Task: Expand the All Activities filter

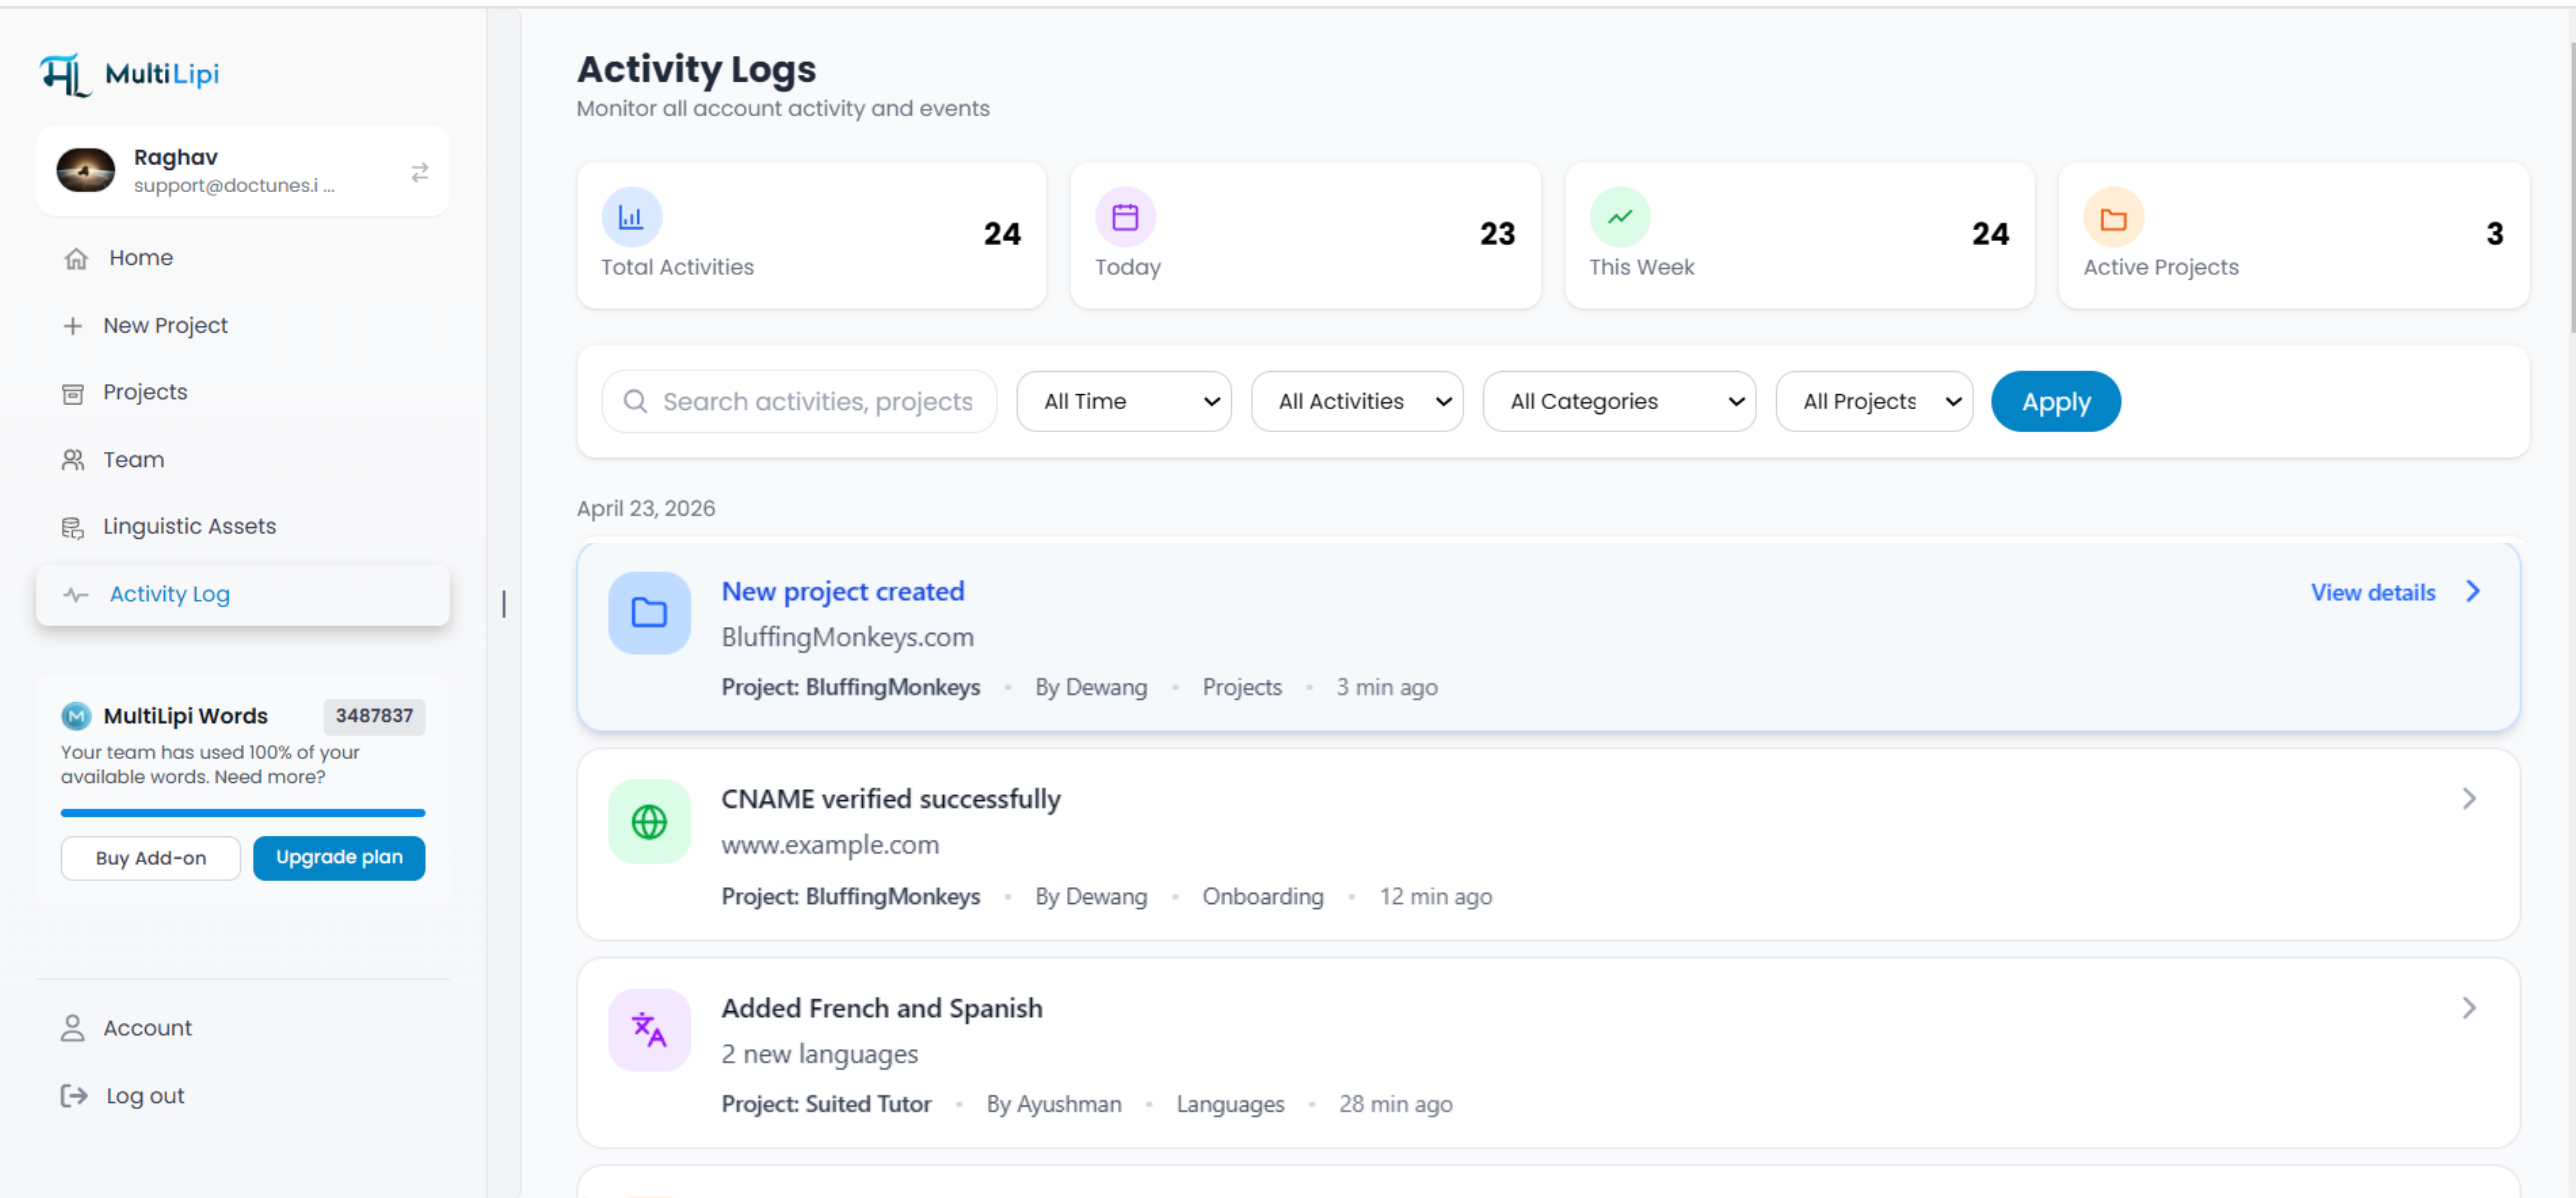Action: 1357,401
